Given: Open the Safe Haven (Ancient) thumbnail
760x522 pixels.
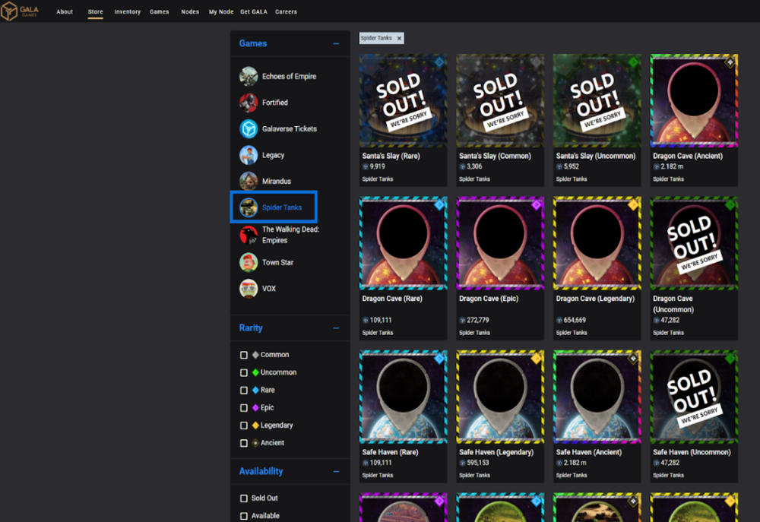Looking at the screenshot, I should click(597, 397).
